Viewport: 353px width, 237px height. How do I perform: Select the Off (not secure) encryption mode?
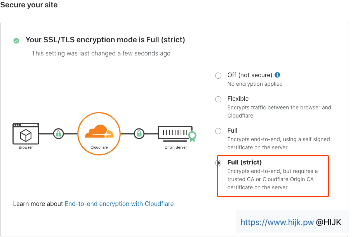(x=218, y=75)
